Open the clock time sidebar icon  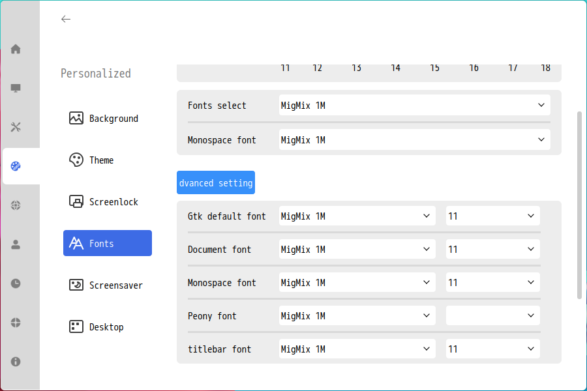tap(16, 283)
